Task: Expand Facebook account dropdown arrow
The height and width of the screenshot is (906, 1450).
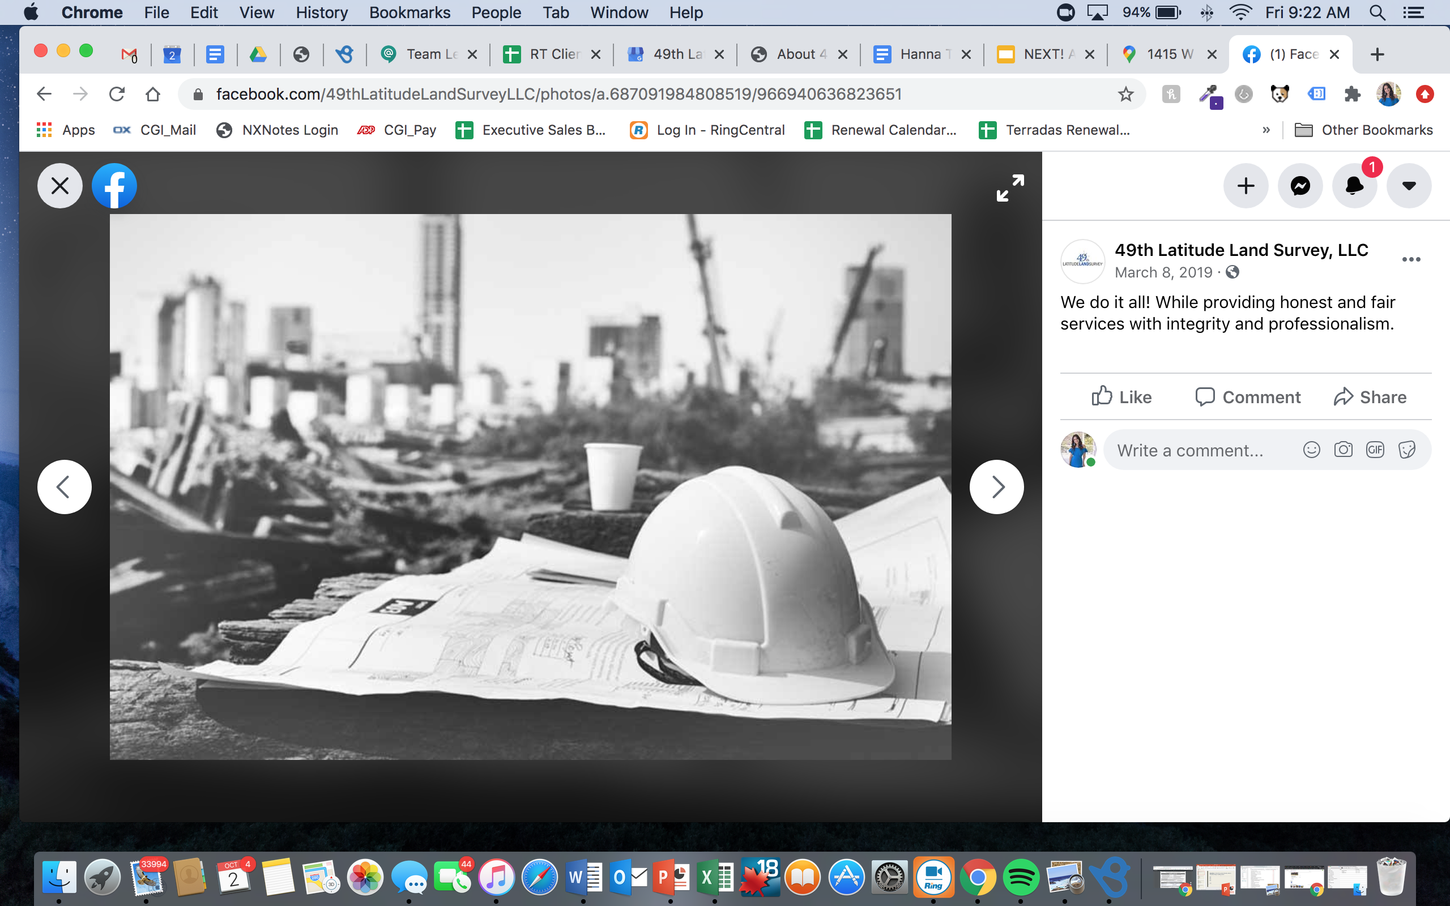Action: 1409,186
